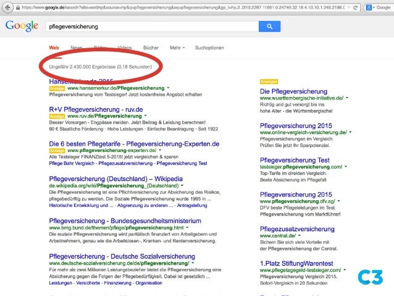
Task: Click the www.bmg.bund.de green URL
Action: click(116, 227)
